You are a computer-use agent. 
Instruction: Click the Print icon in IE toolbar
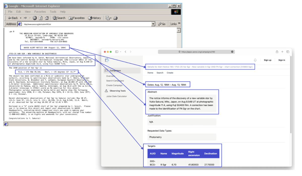click(116, 18)
